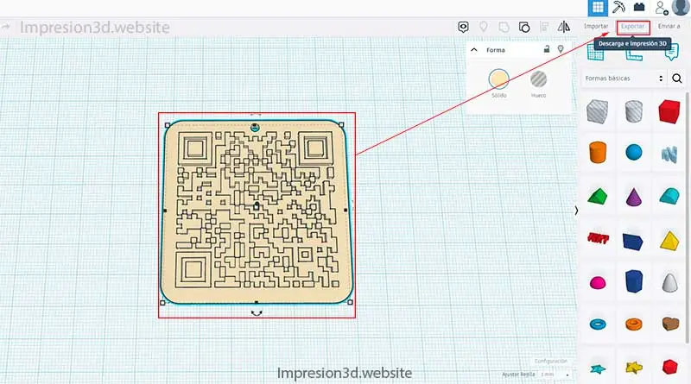Pick the pink Half Sphere shape
Screen dimensions: 691x384
point(598,282)
